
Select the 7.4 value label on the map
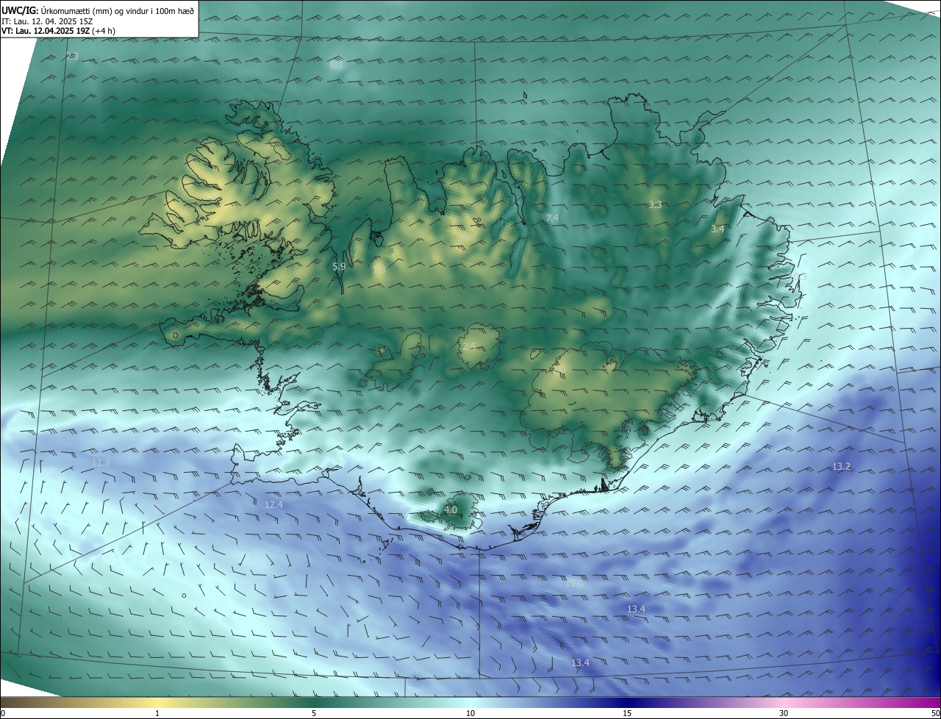click(552, 218)
